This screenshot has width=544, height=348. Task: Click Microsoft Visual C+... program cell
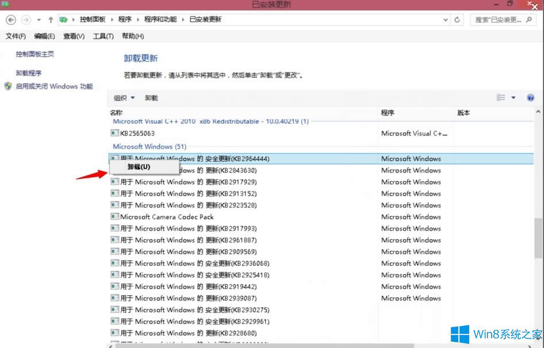tap(414, 134)
